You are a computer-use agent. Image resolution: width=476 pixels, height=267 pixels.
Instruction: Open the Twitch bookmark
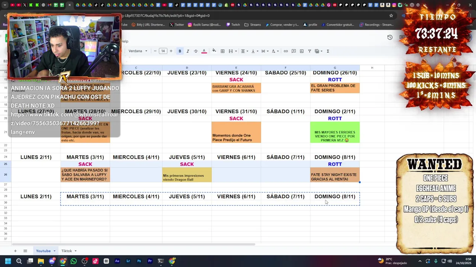point(232,25)
